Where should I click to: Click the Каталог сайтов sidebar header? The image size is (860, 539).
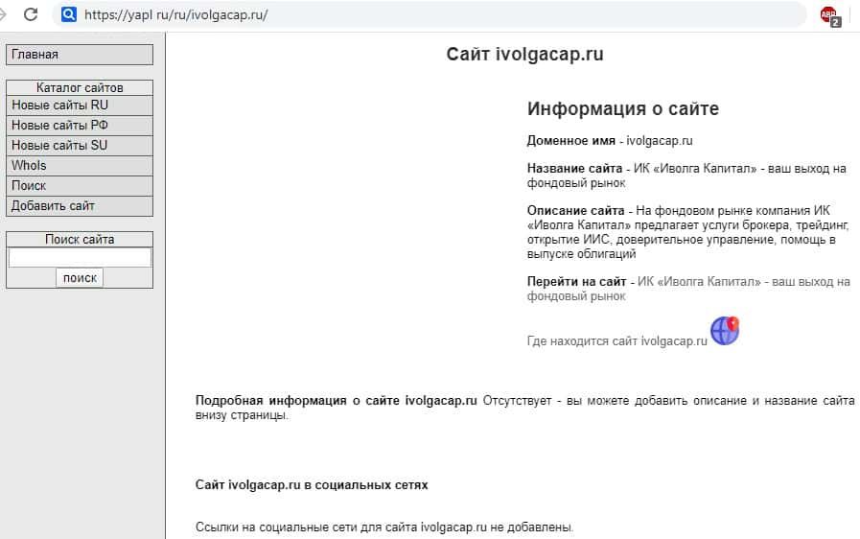[80, 88]
